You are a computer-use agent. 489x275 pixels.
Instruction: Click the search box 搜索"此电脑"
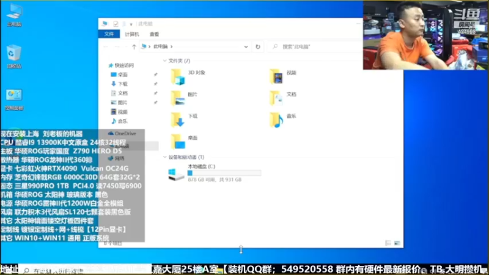pos(315,47)
